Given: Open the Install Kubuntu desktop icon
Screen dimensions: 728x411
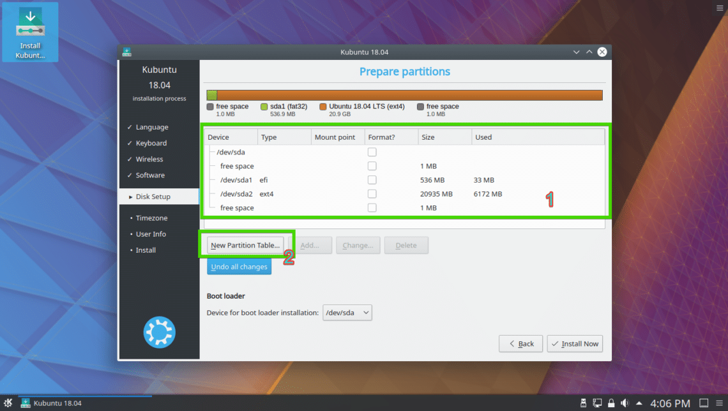Looking at the screenshot, I should coord(30,32).
